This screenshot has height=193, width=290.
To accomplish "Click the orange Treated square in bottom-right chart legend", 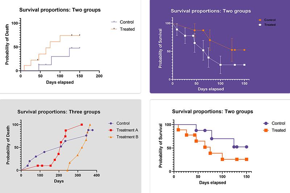I will tap(266, 130).
